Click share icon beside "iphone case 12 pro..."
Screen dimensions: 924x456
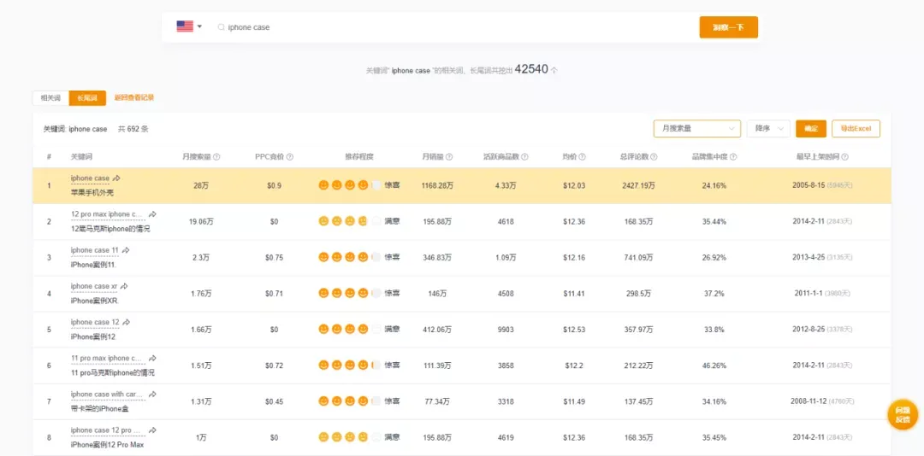pos(152,430)
